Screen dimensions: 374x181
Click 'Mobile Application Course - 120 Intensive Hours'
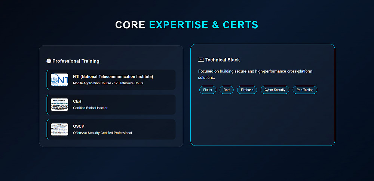coord(108,83)
